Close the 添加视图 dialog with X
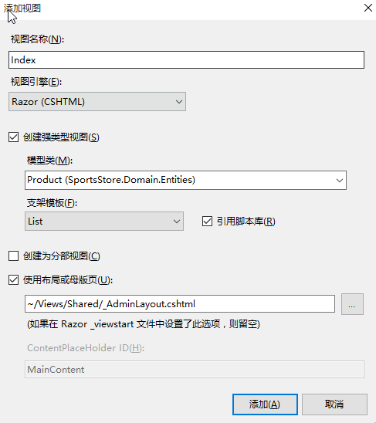The image size is (376, 423). pyautogui.click(x=368, y=8)
